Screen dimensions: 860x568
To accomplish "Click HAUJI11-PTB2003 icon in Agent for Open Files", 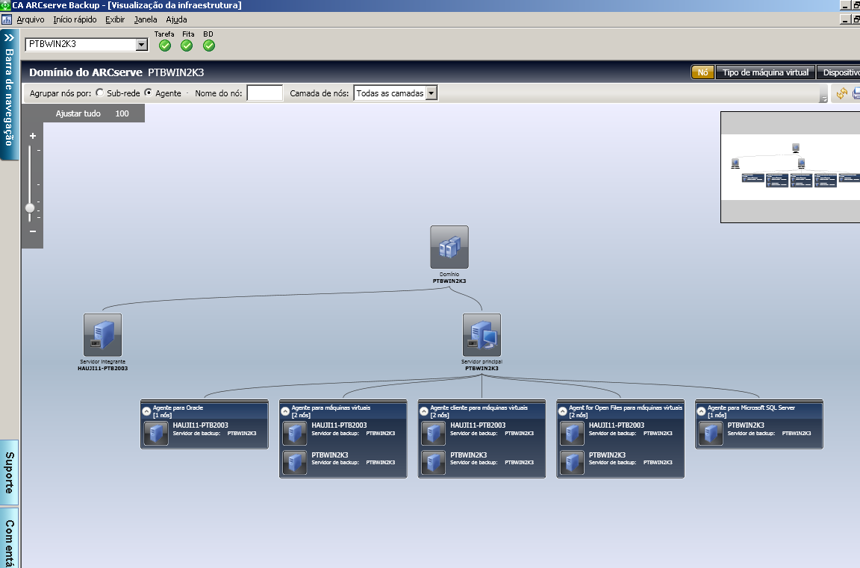I will click(x=572, y=433).
